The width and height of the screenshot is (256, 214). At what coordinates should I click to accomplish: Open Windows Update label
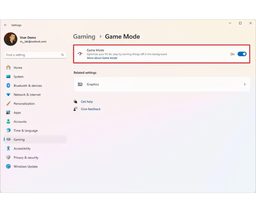[26, 166]
